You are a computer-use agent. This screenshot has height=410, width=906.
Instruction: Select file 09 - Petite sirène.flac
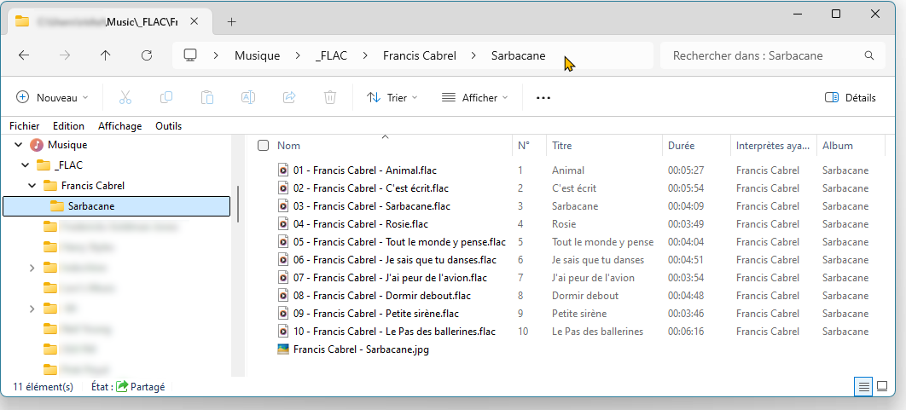376,314
